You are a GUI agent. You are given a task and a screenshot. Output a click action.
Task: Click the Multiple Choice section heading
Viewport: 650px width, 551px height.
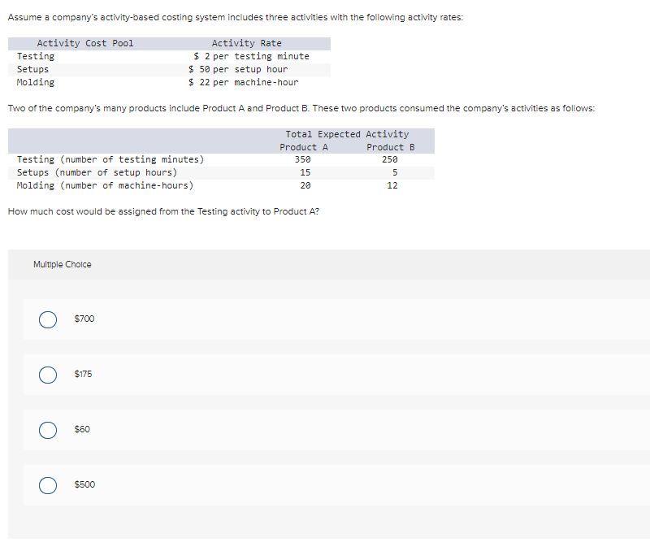62,263
